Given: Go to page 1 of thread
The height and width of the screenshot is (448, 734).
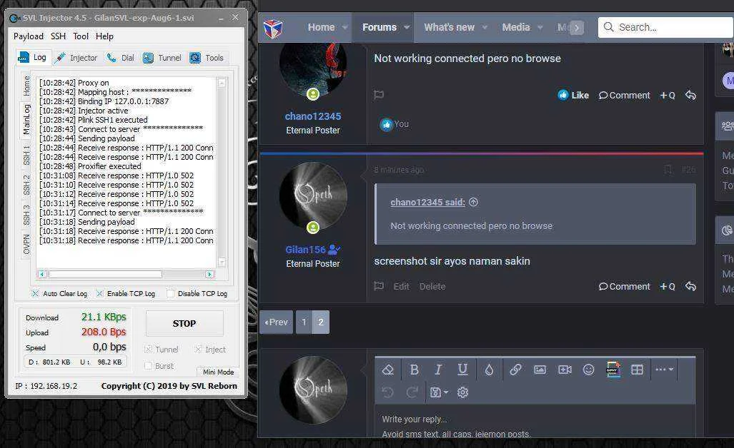Looking at the screenshot, I should coord(304,322).
